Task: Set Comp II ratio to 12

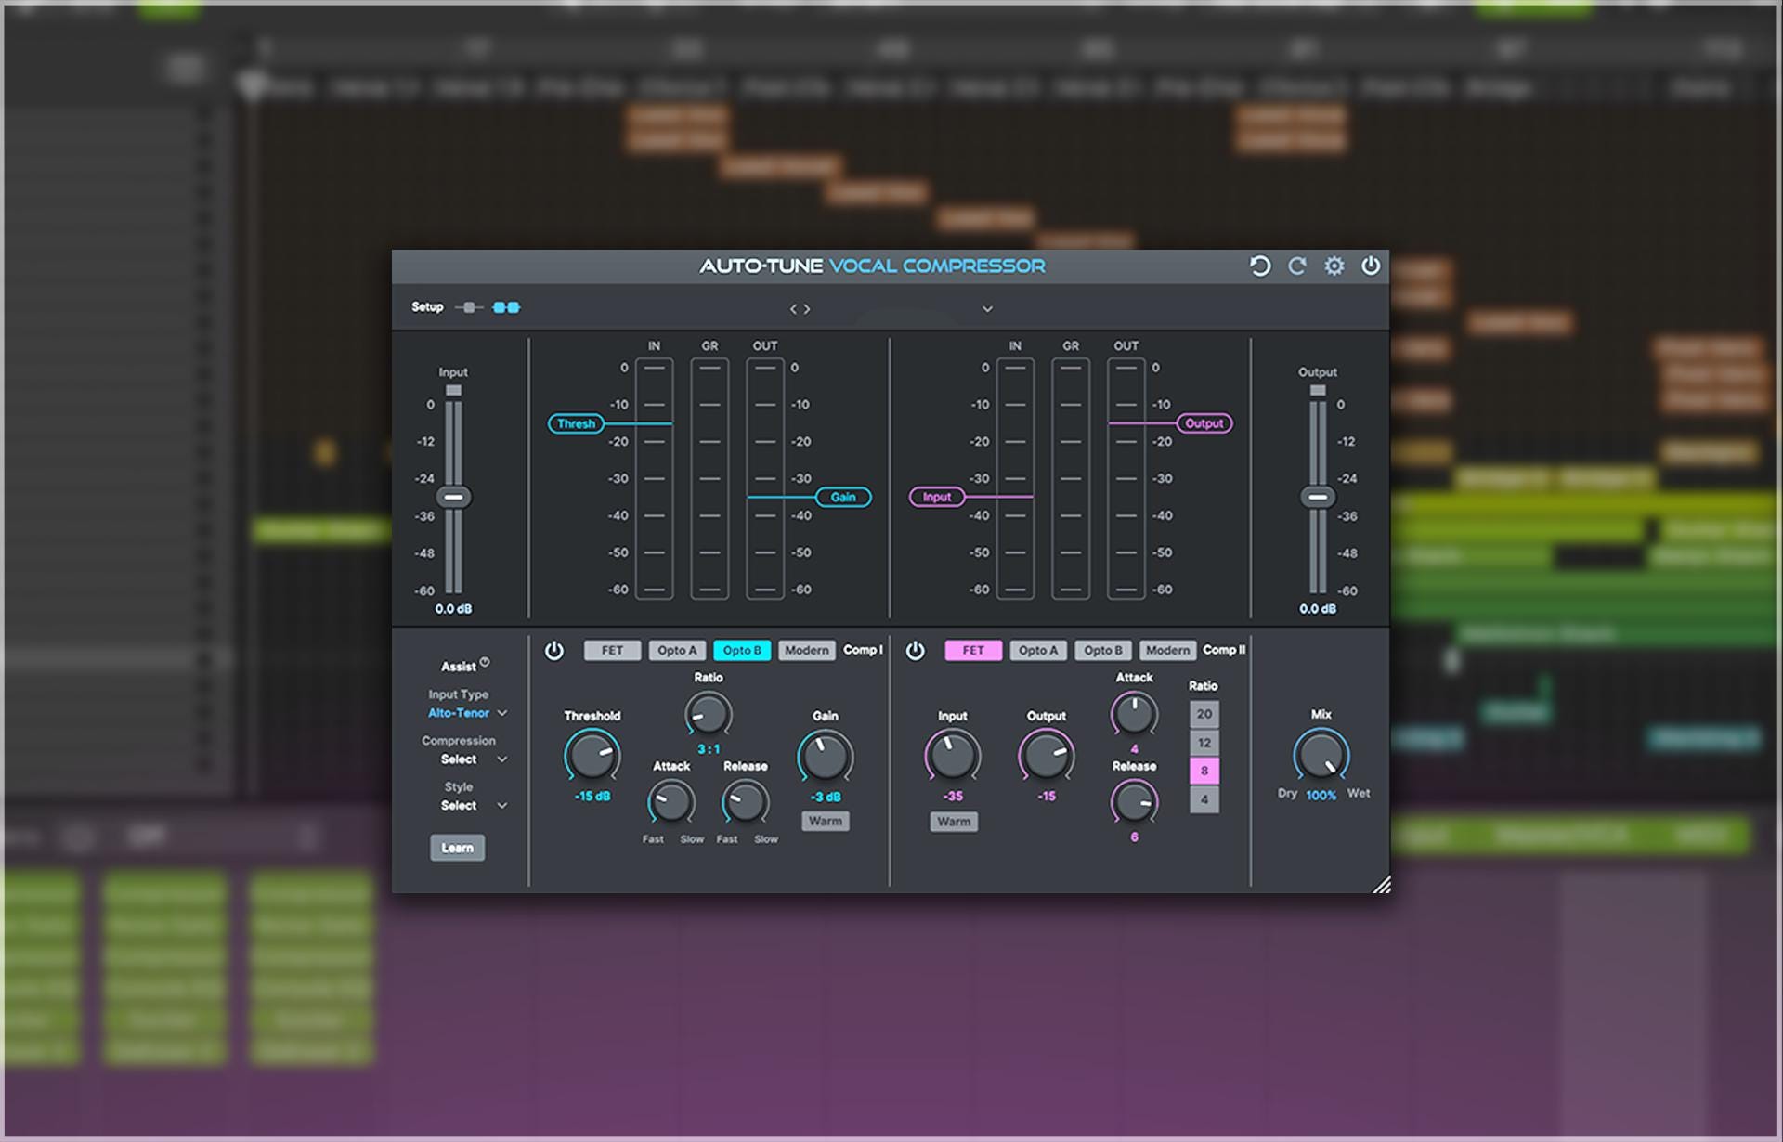Action: (x=1204, y=743)
